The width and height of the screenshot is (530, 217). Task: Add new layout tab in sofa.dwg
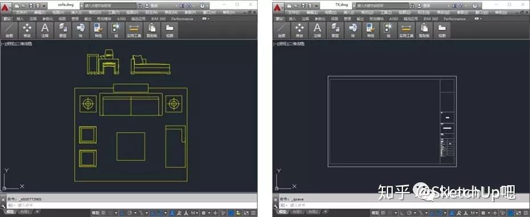click(x=37, y=212)
